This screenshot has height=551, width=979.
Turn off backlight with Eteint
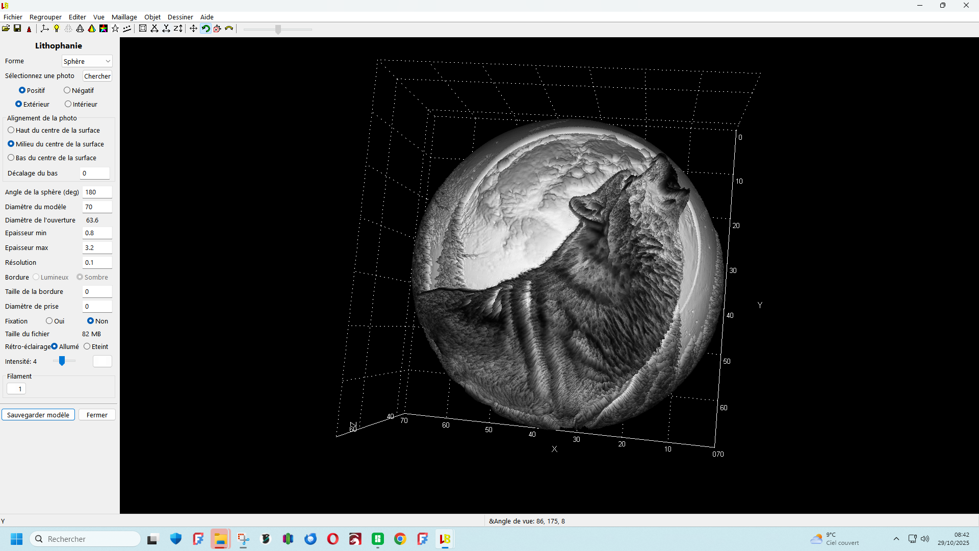coord(87,346)
